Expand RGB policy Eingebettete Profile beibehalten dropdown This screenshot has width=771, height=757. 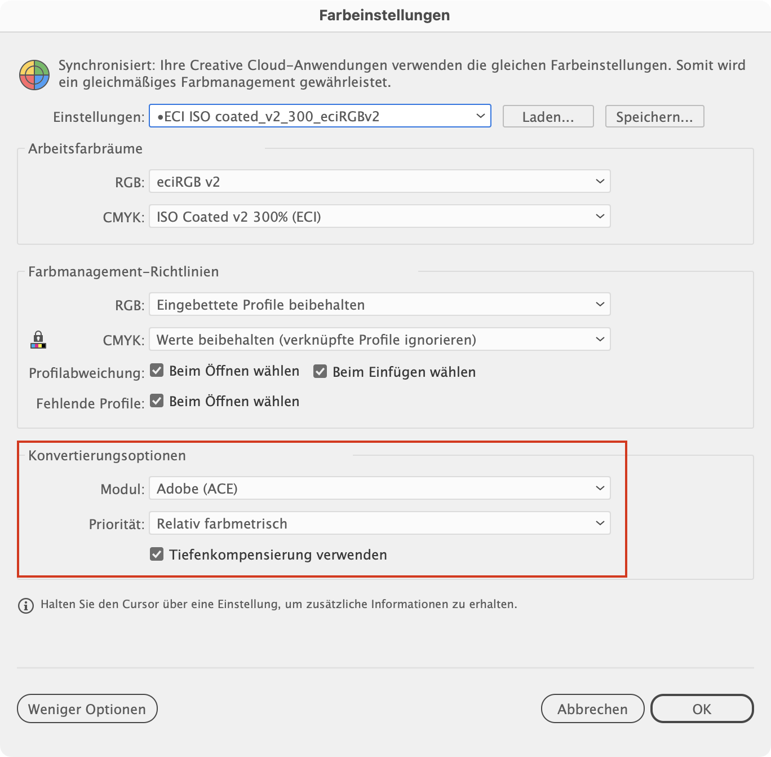point(380,305)
